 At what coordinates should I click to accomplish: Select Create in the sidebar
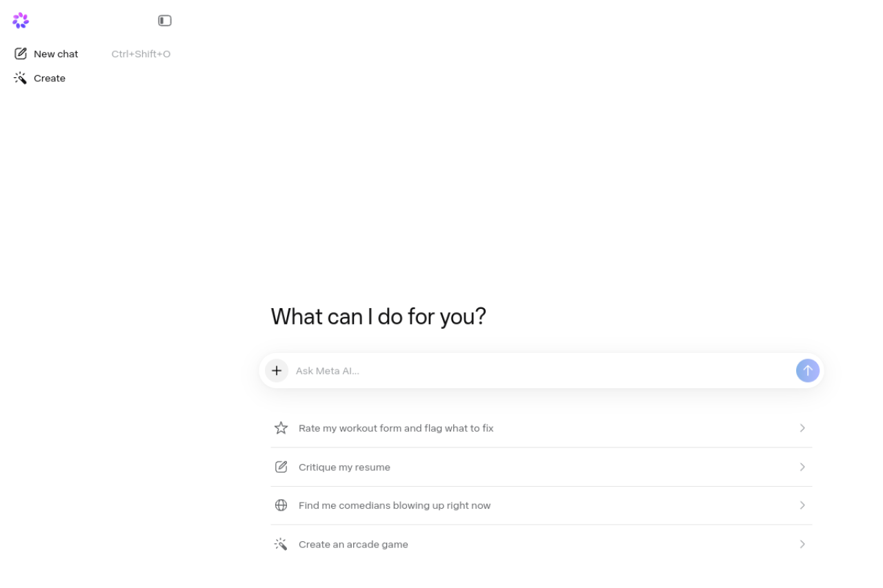[x=50, y=79]
